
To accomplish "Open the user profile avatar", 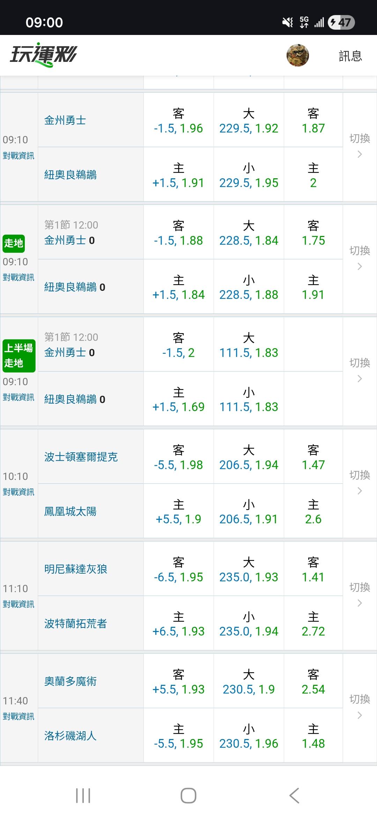I will [x=298, y=55].
